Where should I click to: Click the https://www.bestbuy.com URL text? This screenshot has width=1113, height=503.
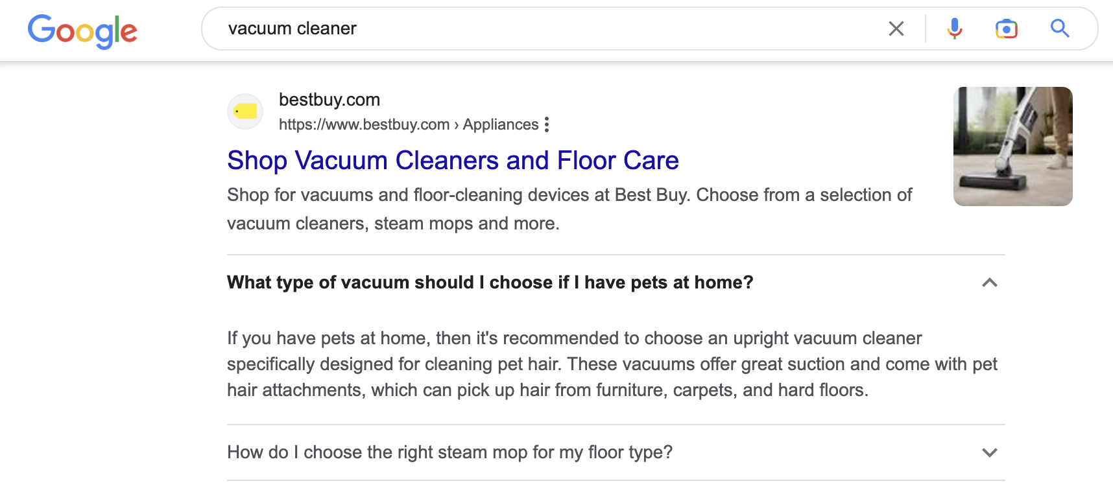364,124
